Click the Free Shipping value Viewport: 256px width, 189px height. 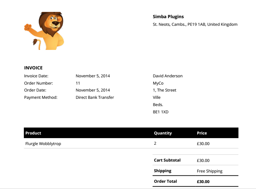(210, 171)
